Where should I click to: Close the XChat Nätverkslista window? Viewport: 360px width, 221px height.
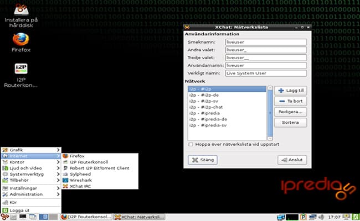[308, 27]
